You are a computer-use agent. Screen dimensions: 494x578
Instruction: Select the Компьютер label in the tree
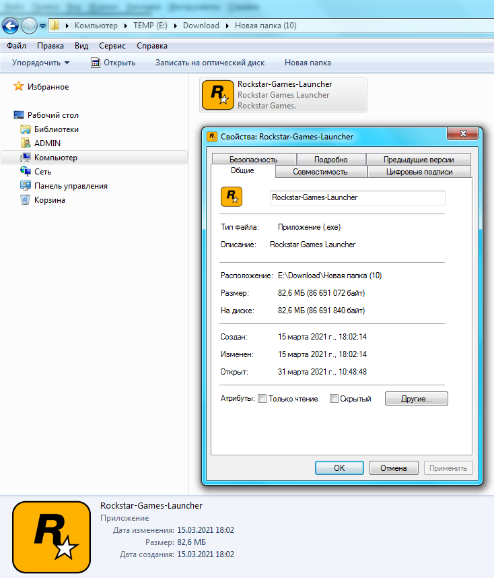[56, 158]
